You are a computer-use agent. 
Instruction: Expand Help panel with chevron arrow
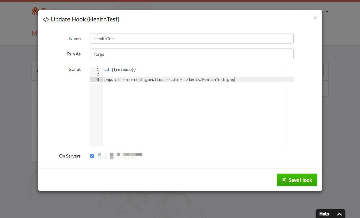(339, 214)
